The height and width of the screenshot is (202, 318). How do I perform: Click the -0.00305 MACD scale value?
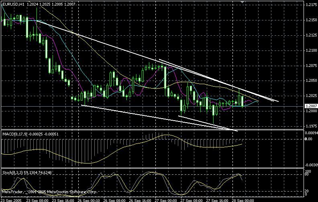[312, 165]
